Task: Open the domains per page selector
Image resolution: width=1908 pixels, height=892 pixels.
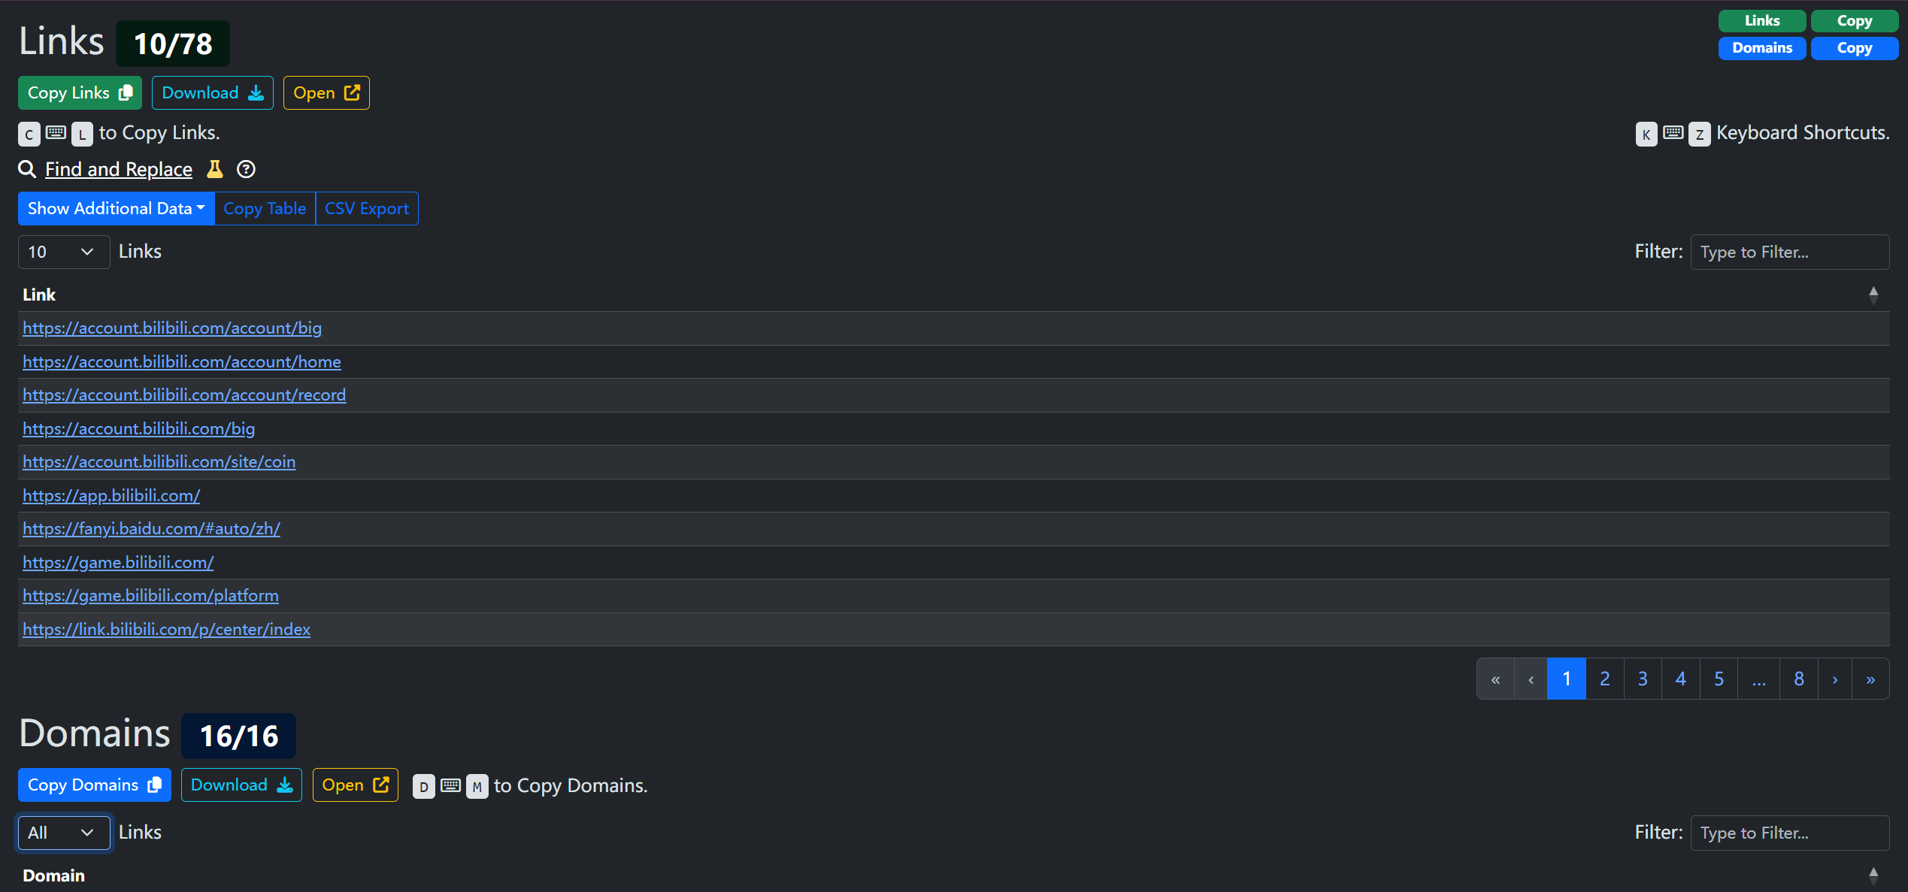Action: click(x=63, y=833)
